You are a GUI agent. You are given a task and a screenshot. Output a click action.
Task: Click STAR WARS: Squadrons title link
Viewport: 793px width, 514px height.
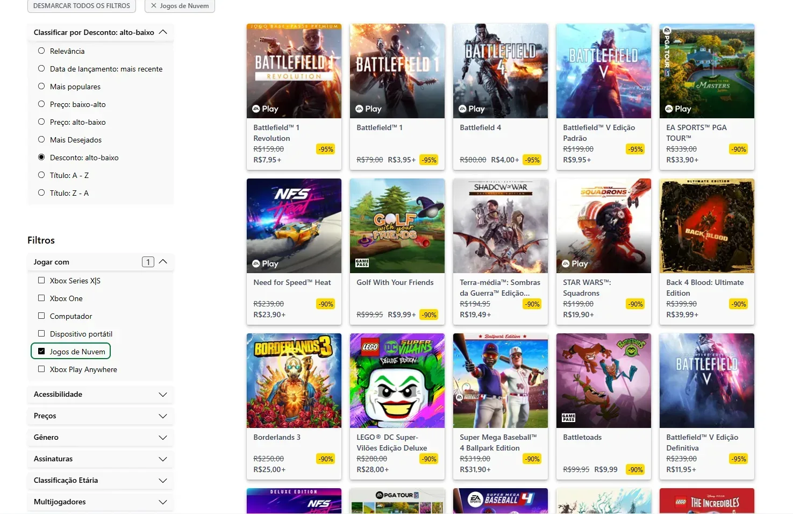click(x=587, y=288)
